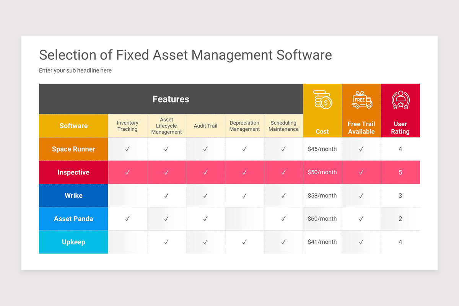The image size is (459, 306).
Task: Click the Inspective software label
Action: [73, 172]
